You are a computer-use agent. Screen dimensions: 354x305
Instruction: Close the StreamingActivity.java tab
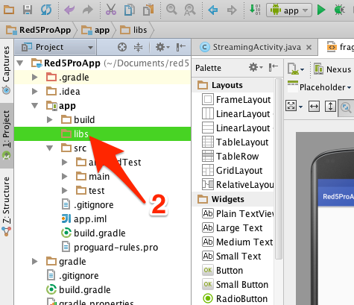pyautogui.click(x=309, y=47)
